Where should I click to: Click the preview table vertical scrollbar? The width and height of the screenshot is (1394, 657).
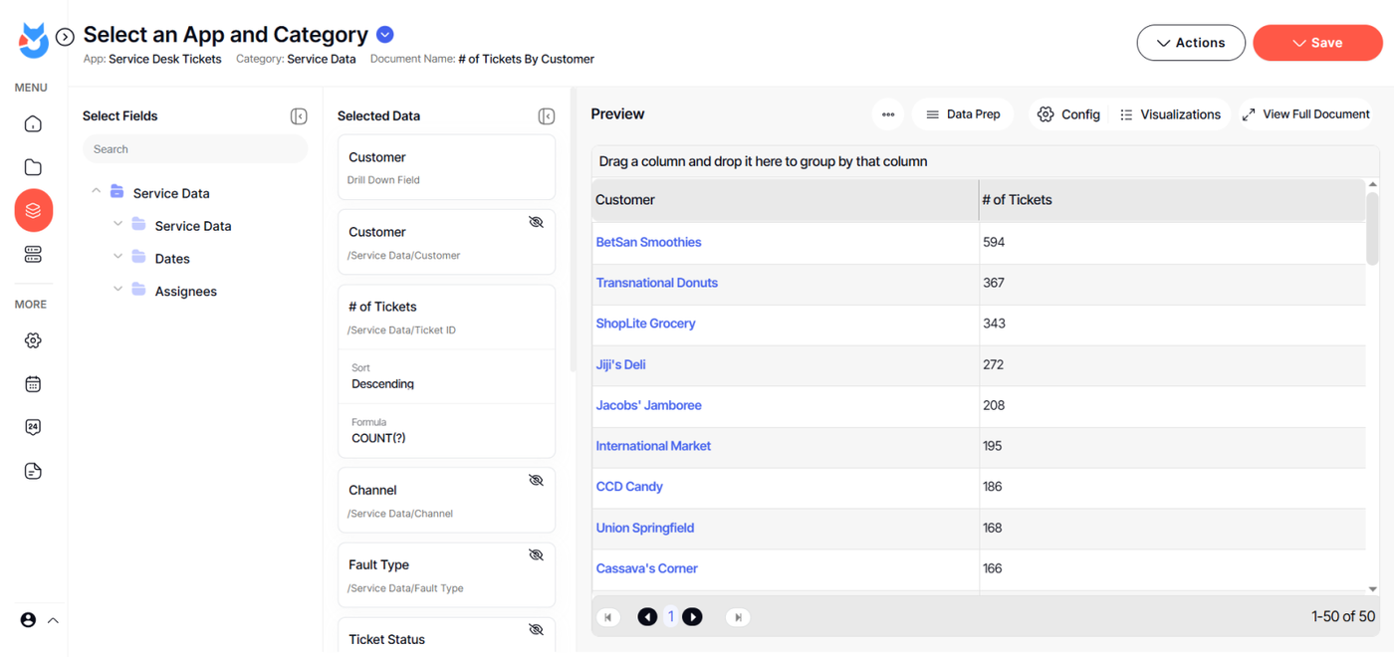1372,229
